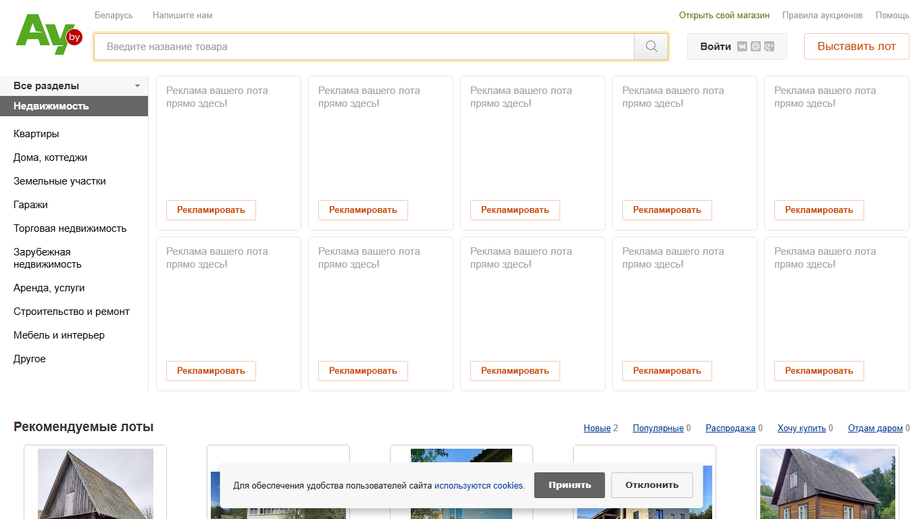Screen dimensions: 923x519
Task: Open the Земельные участки category
Action: (59, 181)
